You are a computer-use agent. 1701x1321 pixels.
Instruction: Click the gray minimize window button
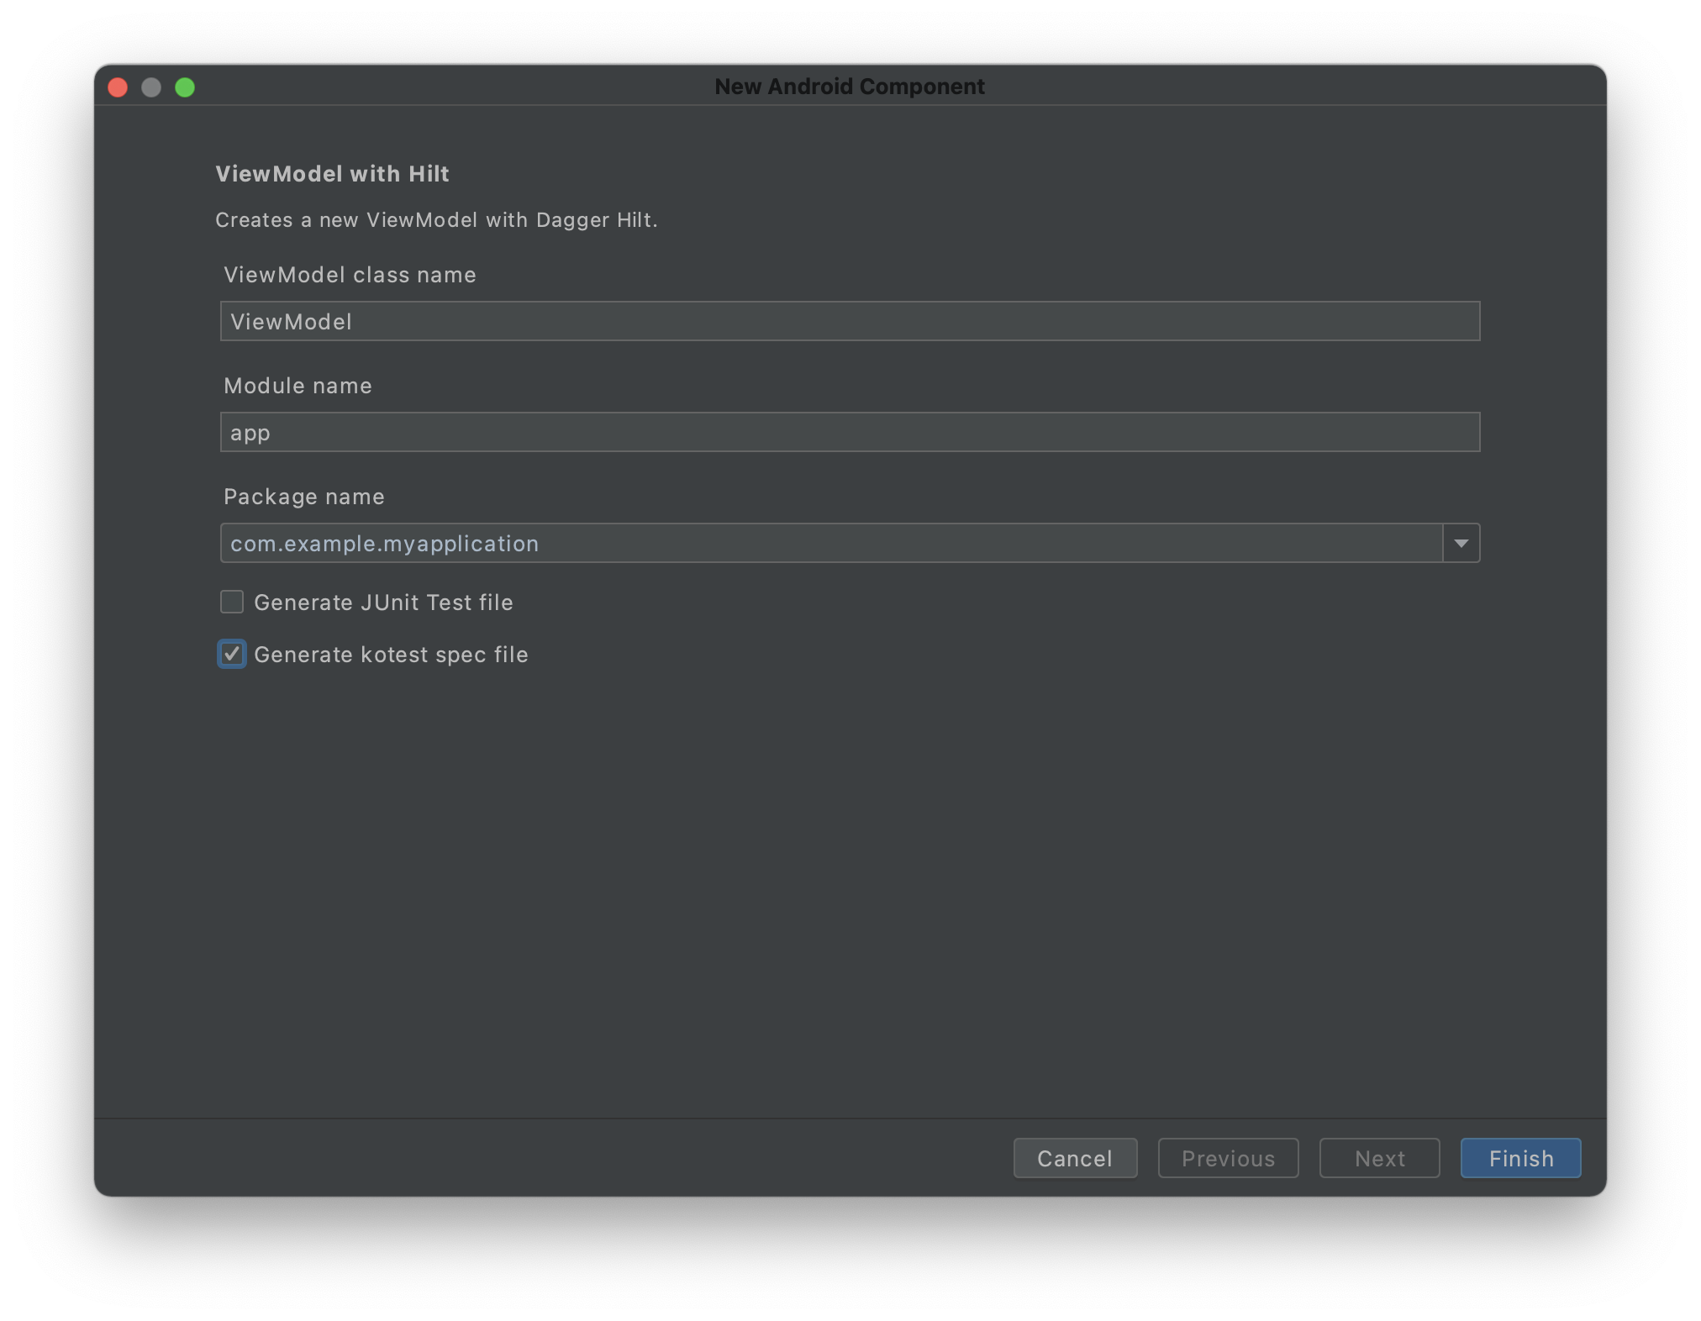click(151, 87)
